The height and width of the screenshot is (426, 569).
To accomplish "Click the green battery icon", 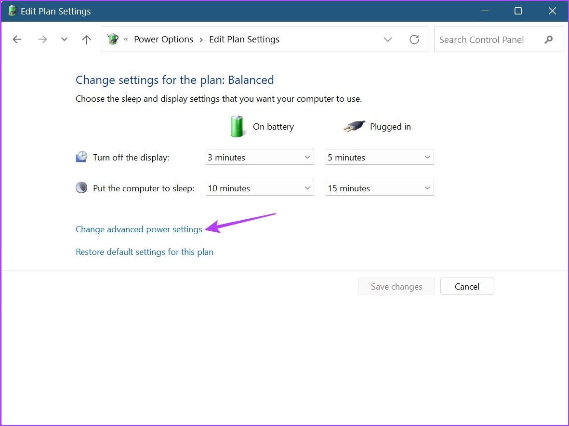I will [x=238, y=126].
